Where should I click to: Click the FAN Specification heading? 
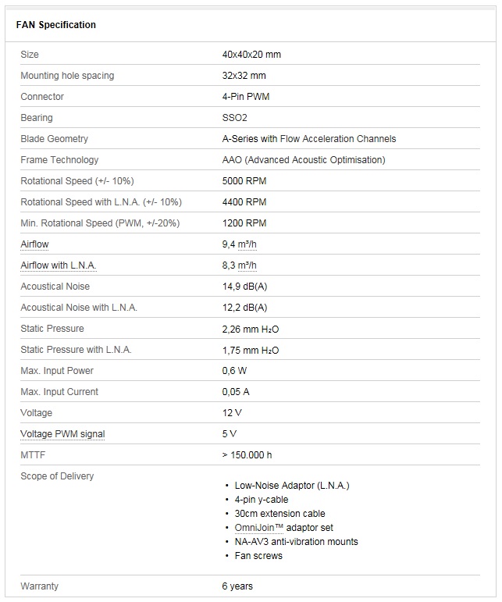(x=56, y=24)
